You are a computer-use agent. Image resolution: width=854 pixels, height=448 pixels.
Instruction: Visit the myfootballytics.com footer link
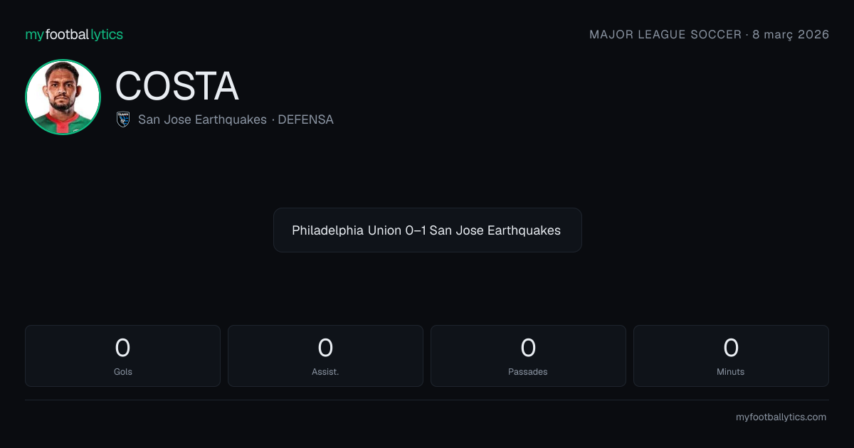[781, 417]
